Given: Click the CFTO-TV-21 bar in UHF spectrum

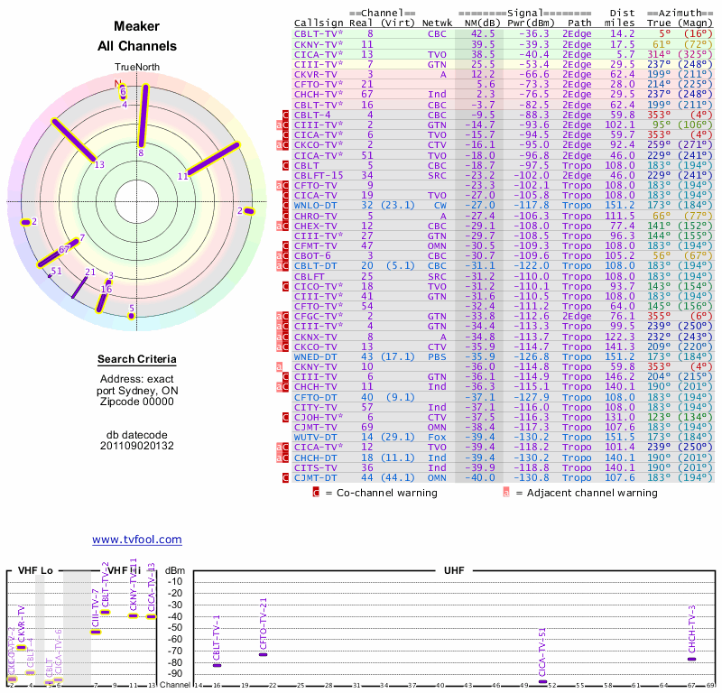Looking at the screenshot, I should coord(263,654).
